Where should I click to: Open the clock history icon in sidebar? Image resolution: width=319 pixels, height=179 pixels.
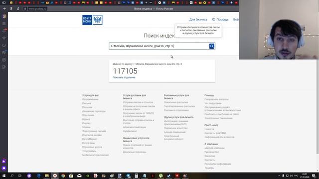[x=4, y=45]
